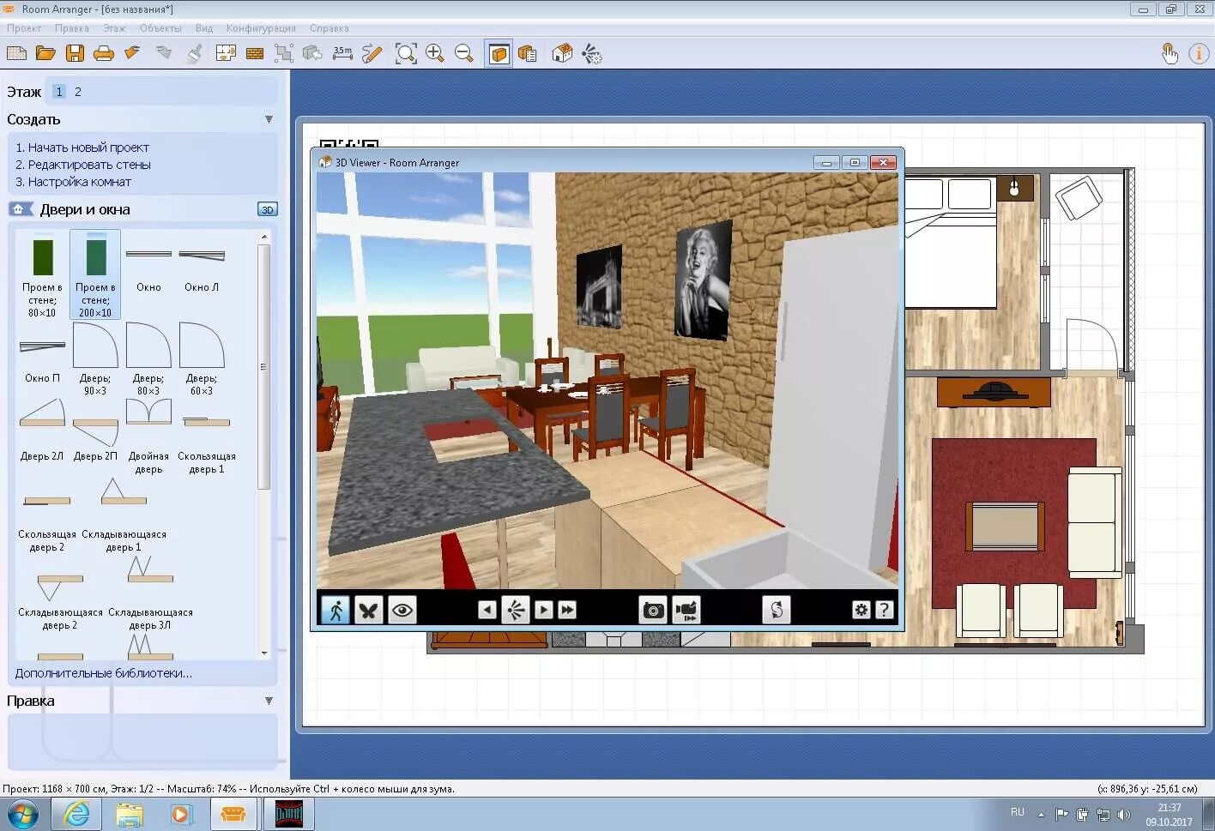The image size is (1215, 831).
Task: Select the brick wall tool
Action: click(x=255, y=54)
